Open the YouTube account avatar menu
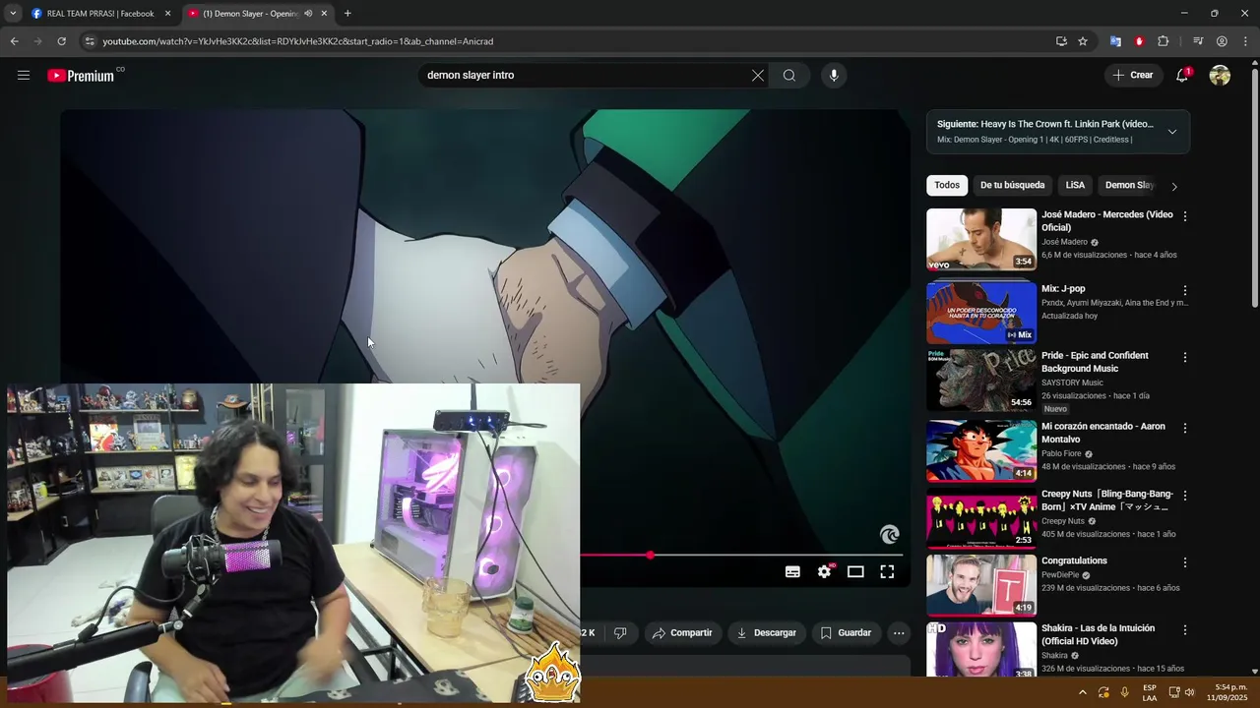This screenshot has width=1260, height=708. (x=1220, y=75)
